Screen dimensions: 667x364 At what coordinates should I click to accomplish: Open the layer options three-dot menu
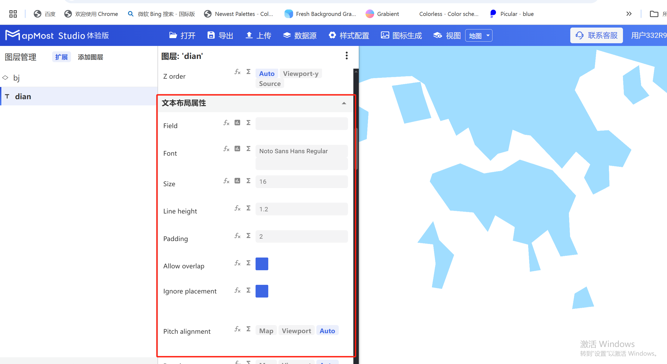(347, 56)
